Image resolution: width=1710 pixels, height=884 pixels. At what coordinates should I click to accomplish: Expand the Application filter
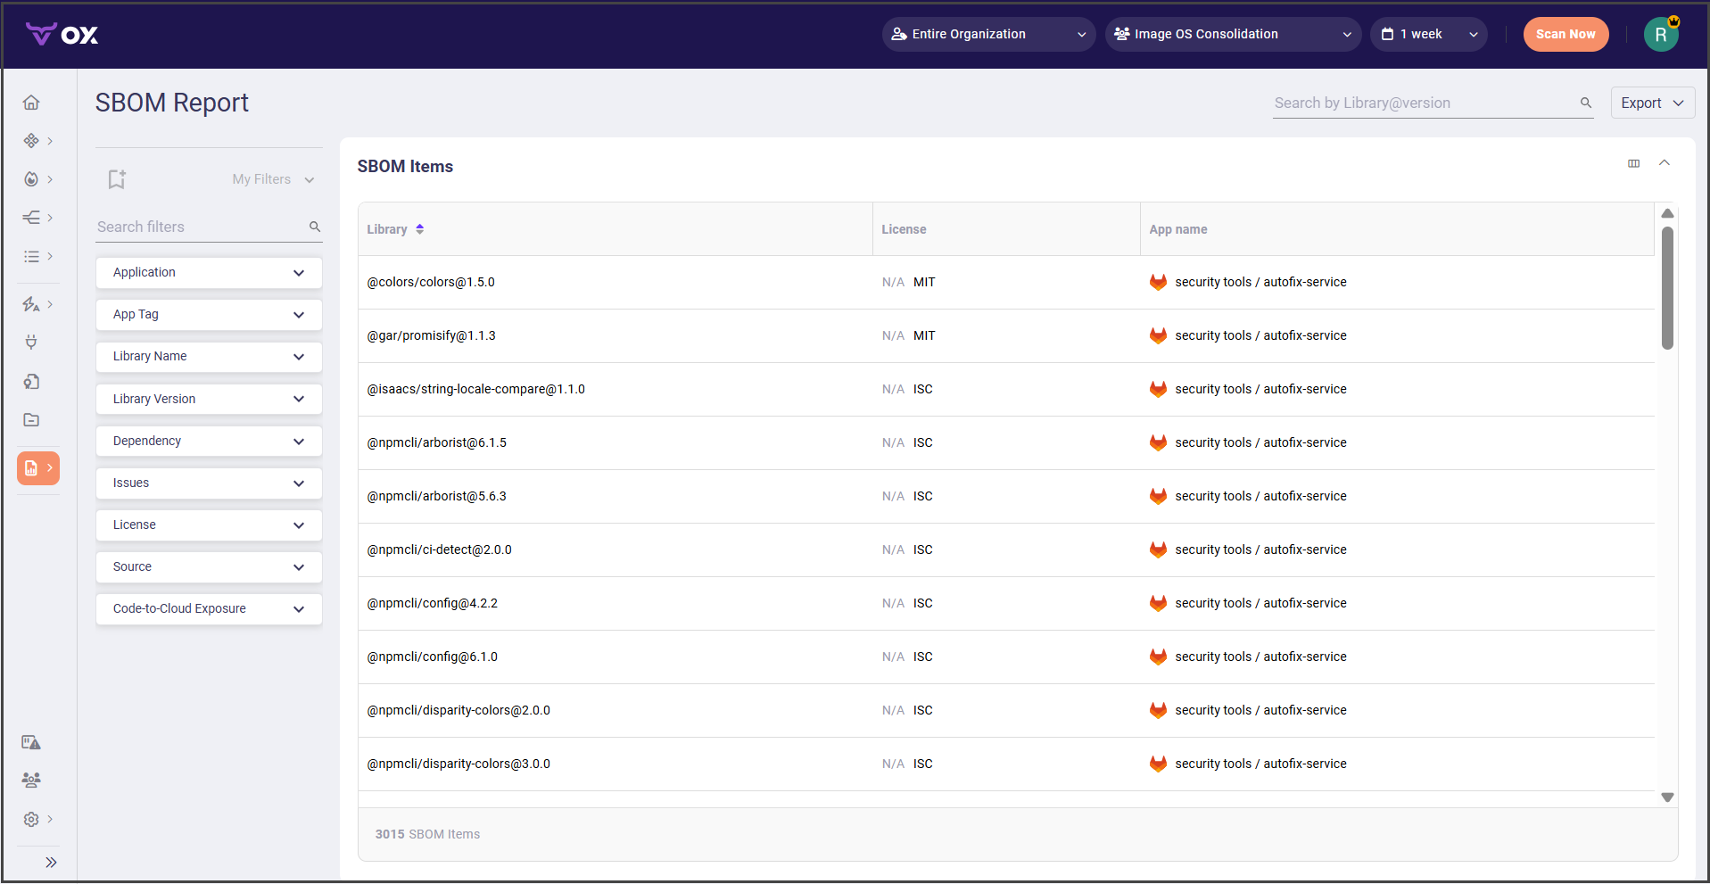pyautogui.click(x=209, y=273)
